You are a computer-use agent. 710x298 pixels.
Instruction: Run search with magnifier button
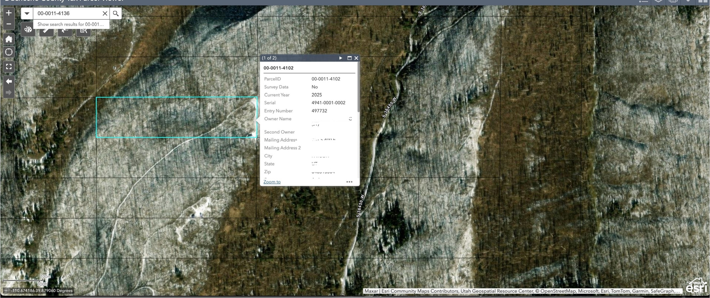coord(116,14)
